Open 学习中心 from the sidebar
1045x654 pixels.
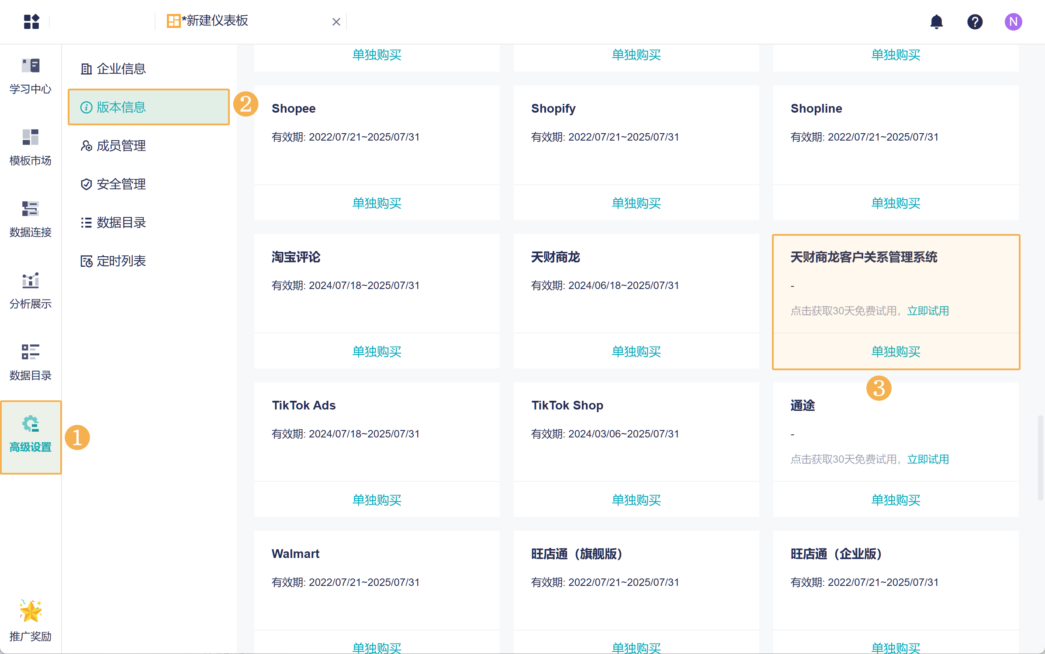tap(31, 76)
